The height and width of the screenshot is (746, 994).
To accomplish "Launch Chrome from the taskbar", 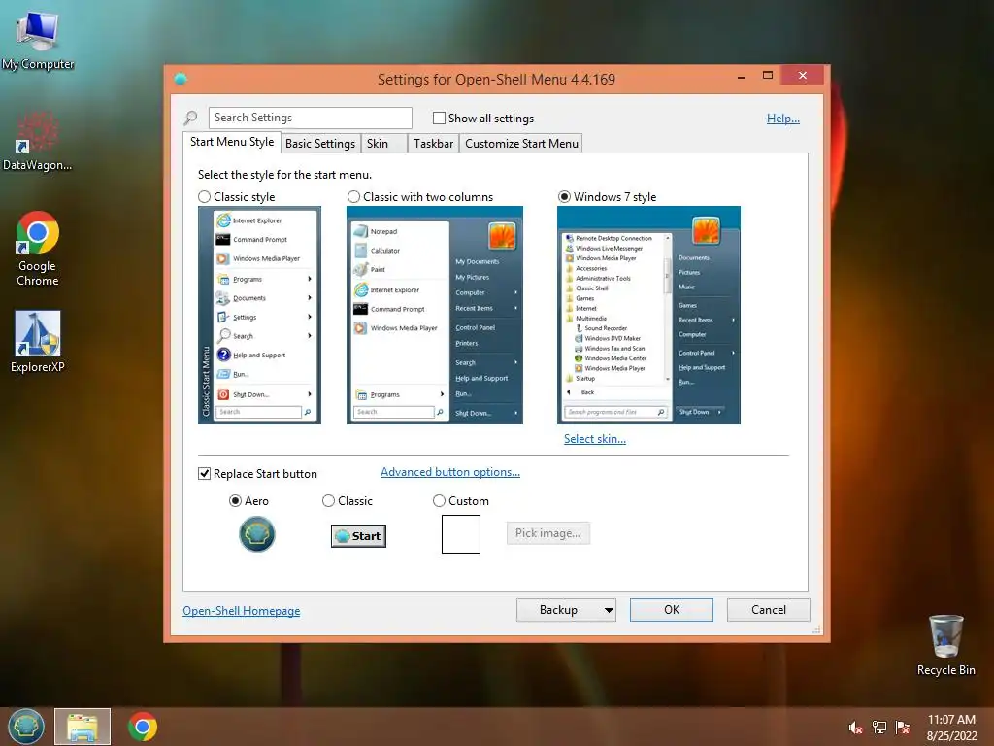I will pos(143,727).
